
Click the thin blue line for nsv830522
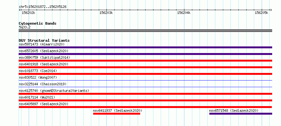click(x=145, y=80)
